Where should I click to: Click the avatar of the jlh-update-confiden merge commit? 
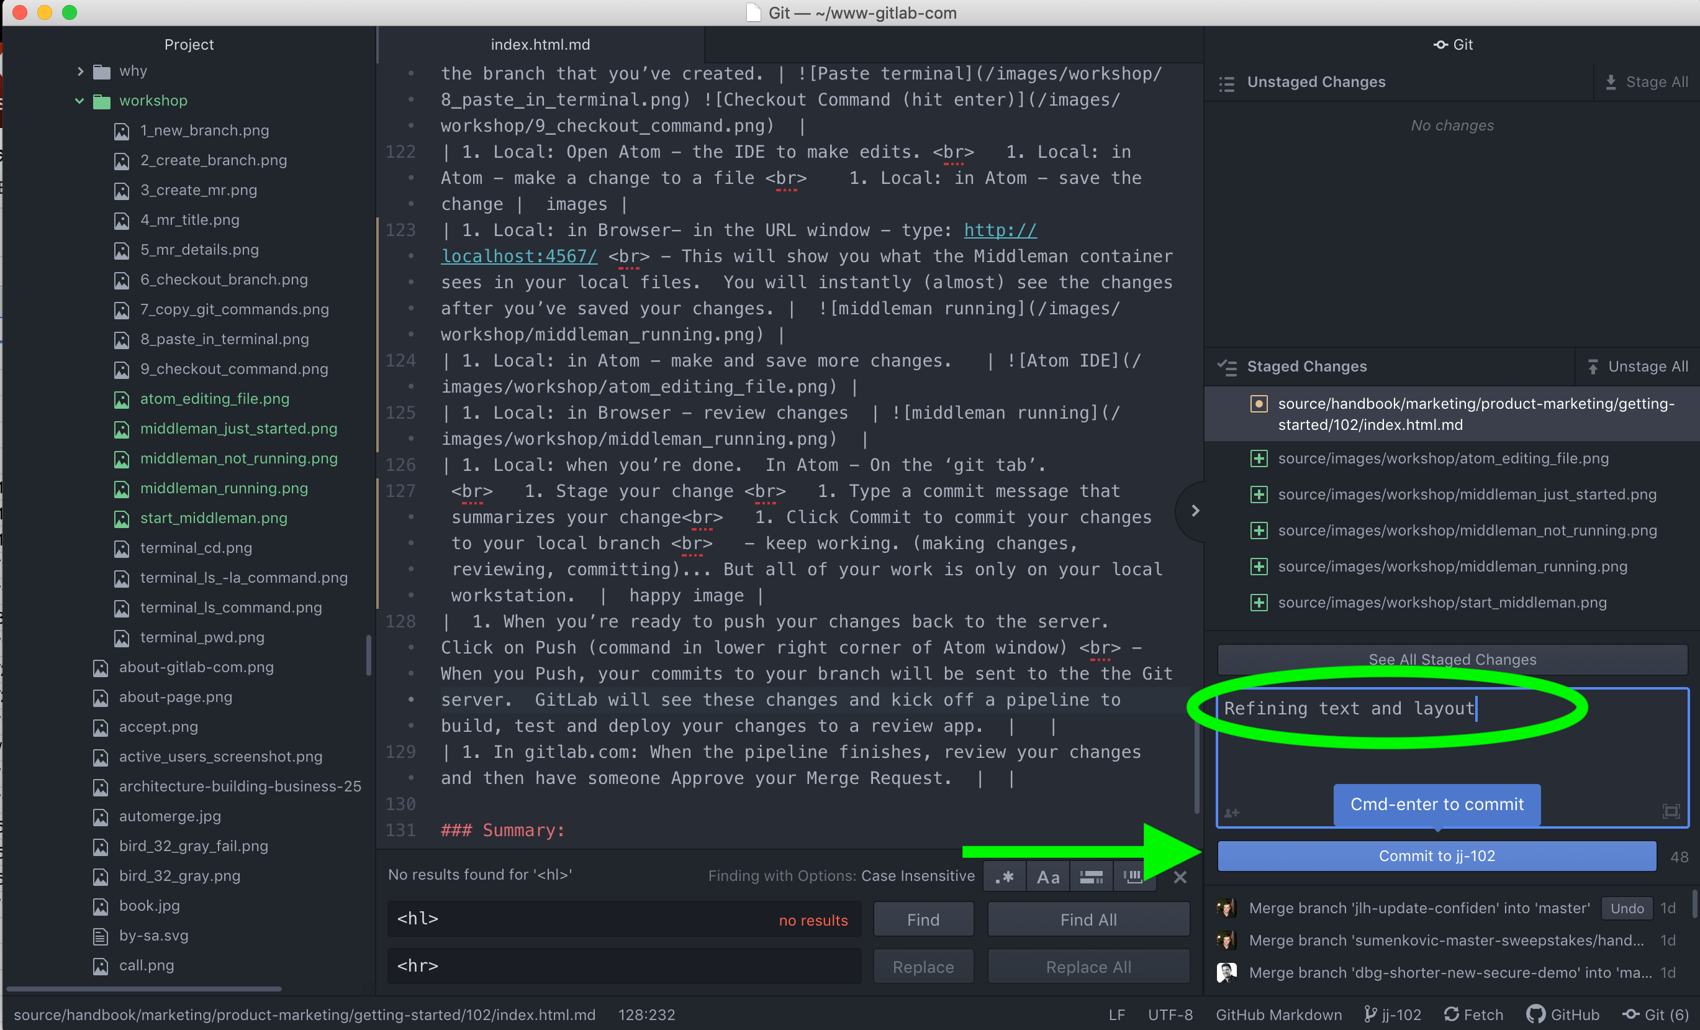click(x=1226, y=908)
